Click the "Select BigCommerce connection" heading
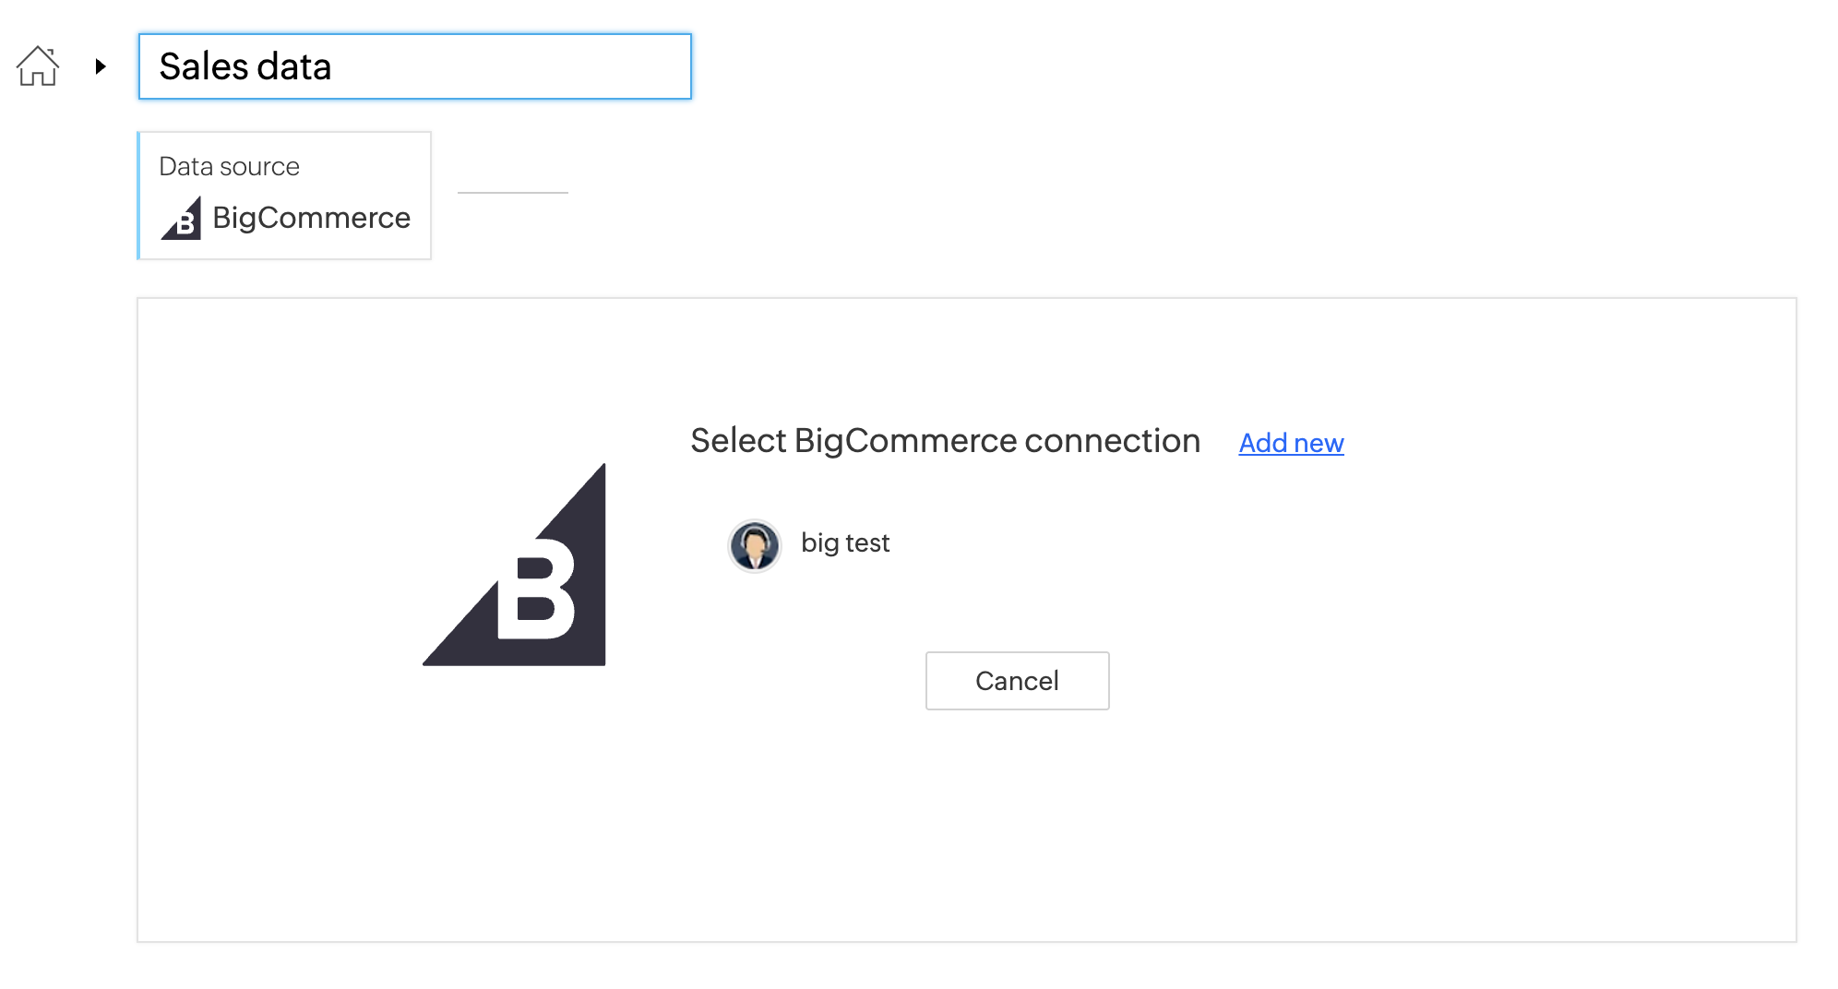Viewport: 1838px width, 989px height. click(945, 441)
